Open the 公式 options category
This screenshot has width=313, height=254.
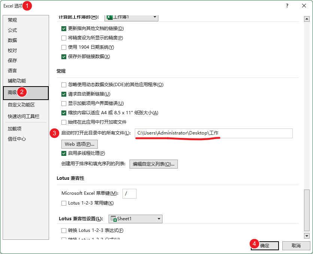pyautogui.click(x=26, y=30)
